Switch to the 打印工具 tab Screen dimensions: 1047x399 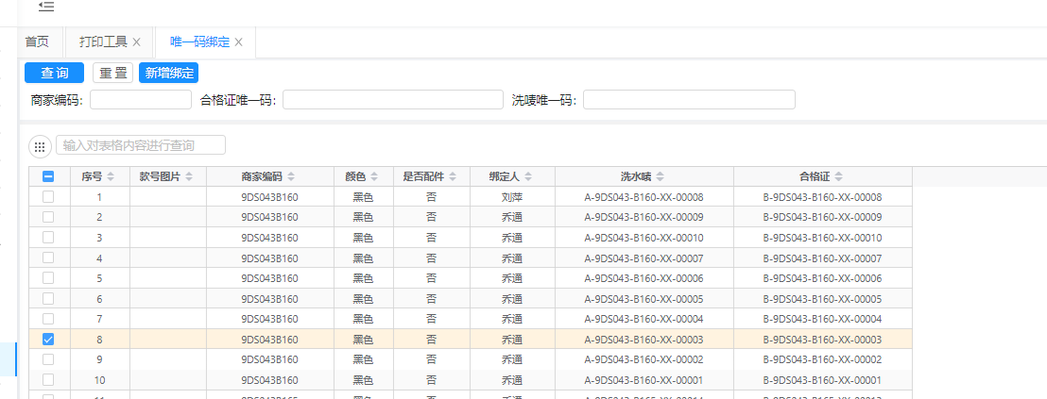pos(103,42)
